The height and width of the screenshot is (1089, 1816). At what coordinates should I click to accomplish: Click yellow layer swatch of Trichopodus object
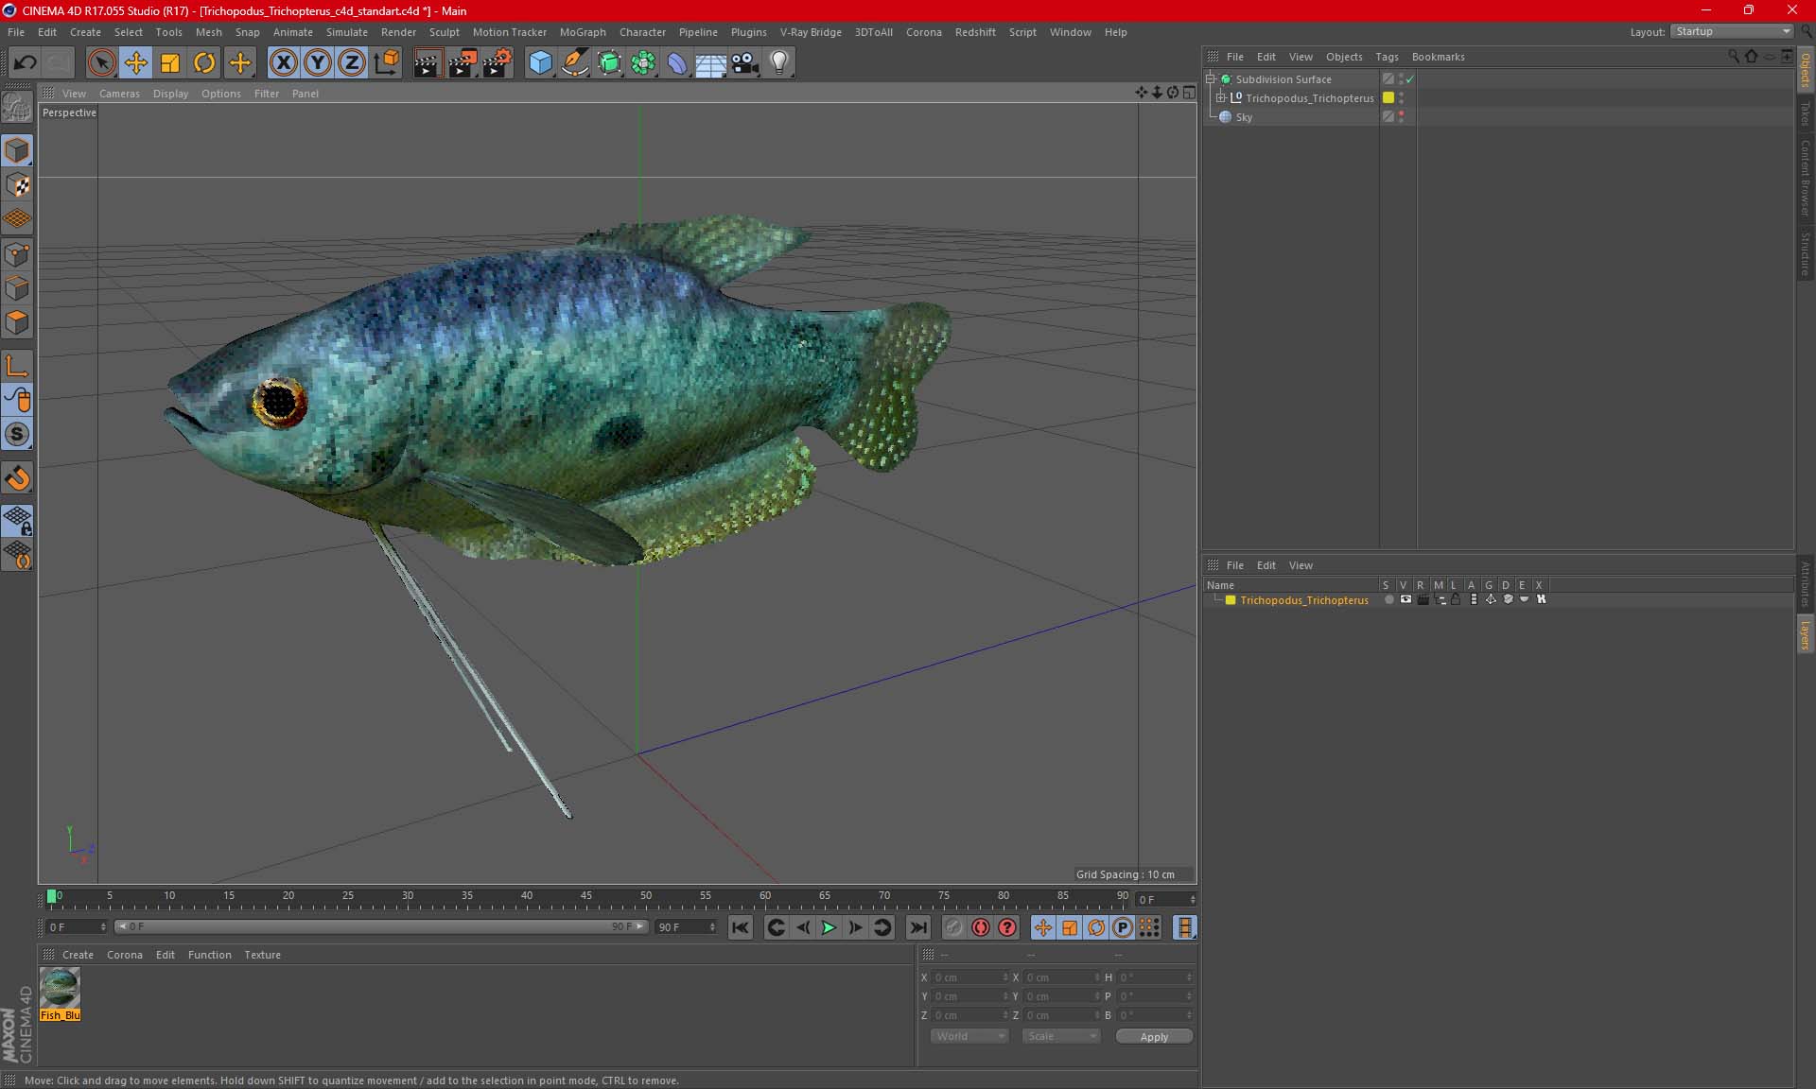click(x=1388, y=97)
